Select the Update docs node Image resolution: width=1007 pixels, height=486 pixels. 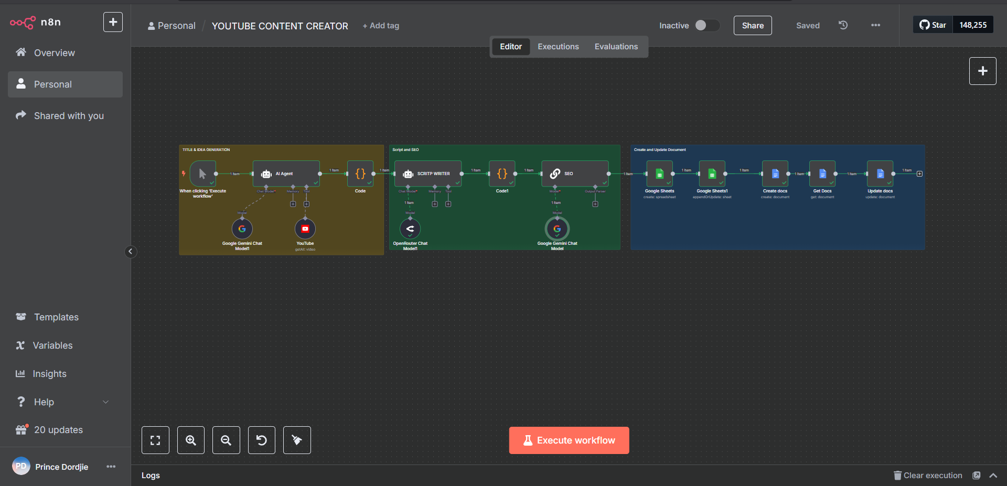click(880, 174)
